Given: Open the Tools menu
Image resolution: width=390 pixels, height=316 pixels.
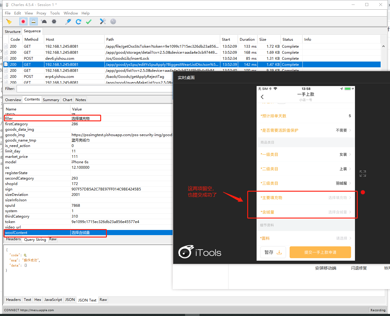Looking at the screenshot, I should [x=55, y=13].
